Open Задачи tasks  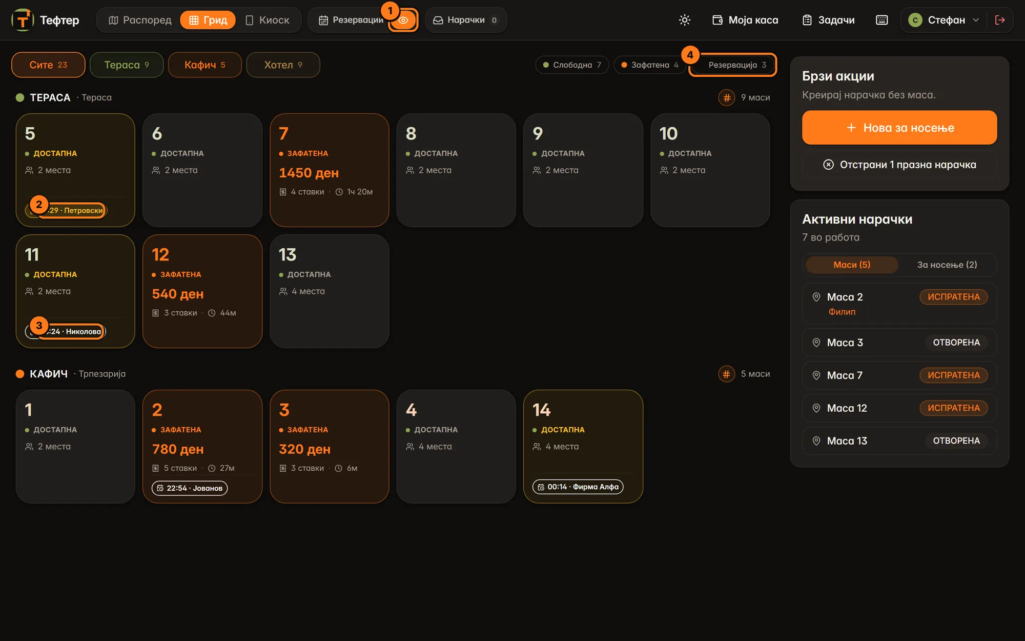coord(829,20)
